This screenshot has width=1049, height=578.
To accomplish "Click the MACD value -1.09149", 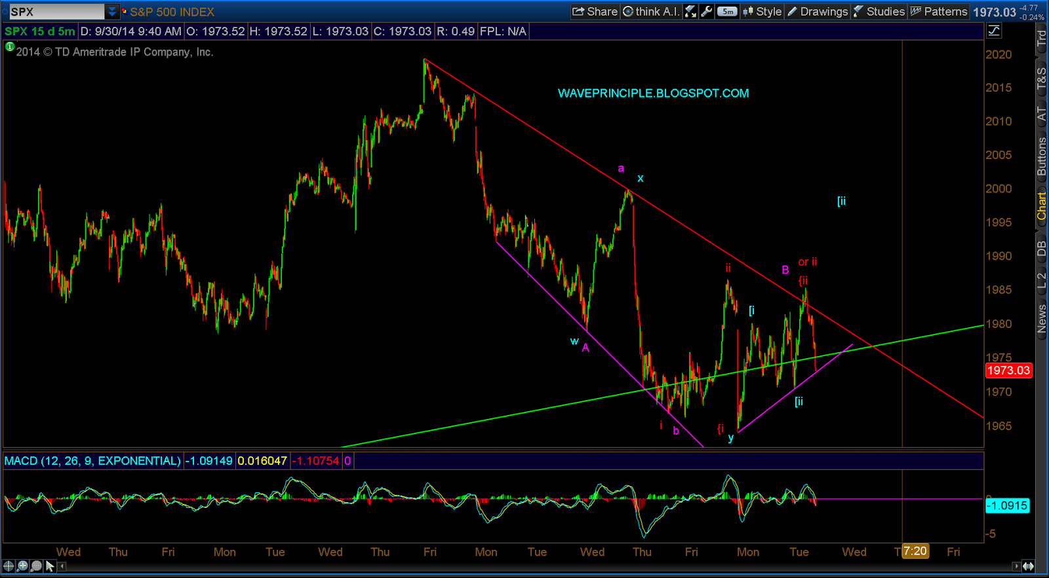I will coord(208,461).
